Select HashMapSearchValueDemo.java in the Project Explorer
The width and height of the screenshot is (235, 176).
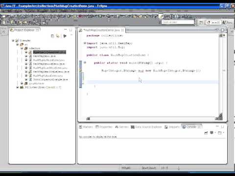tap(51, 72)
